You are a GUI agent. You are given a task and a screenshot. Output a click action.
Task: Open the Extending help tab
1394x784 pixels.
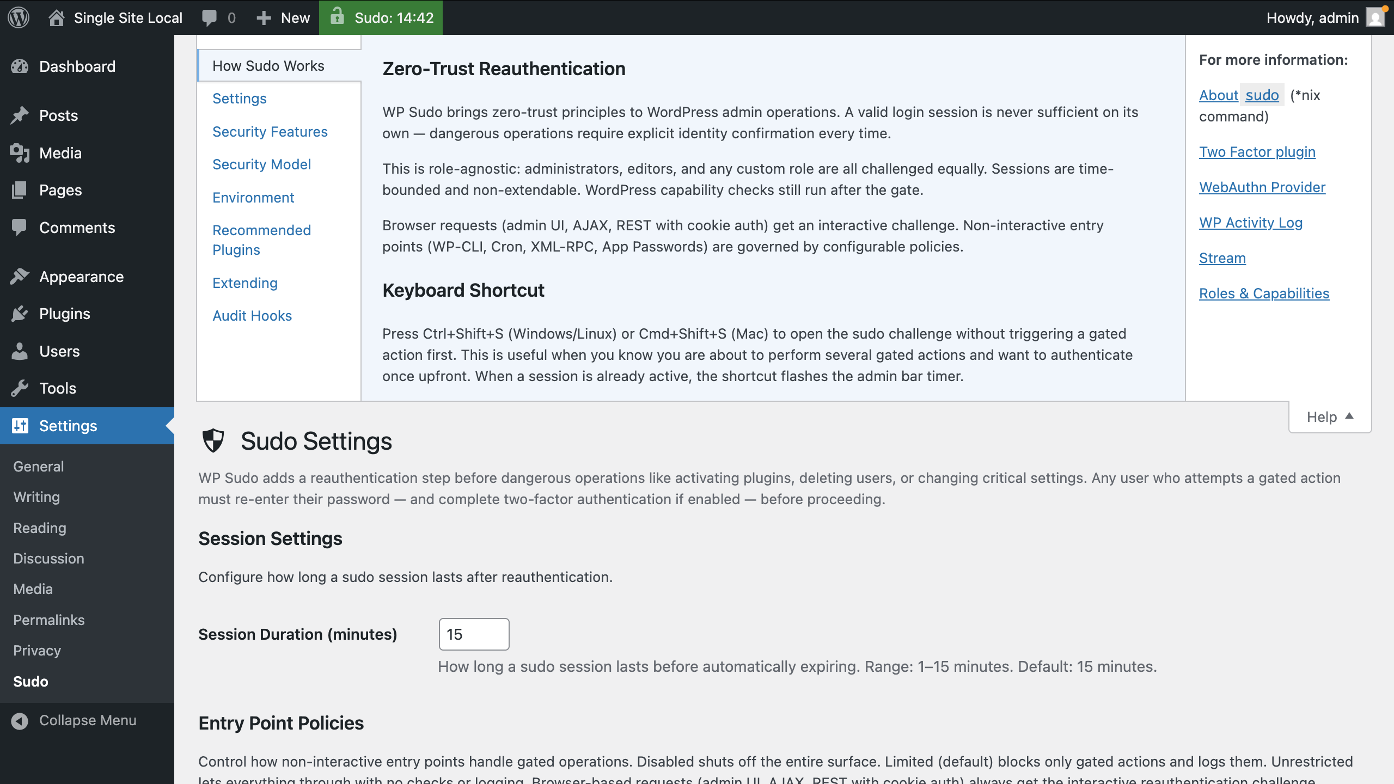245,283
